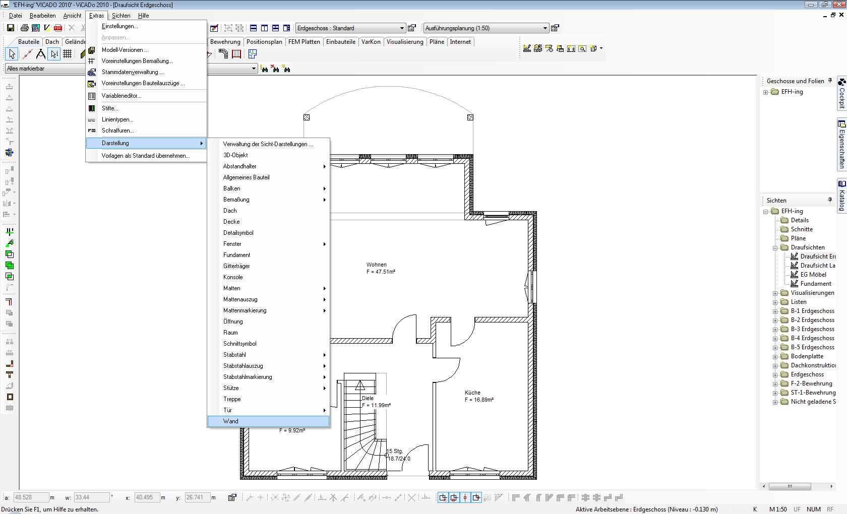Select EG Möbel view in tree
847x514 pixels.
(x=813, y=275)
